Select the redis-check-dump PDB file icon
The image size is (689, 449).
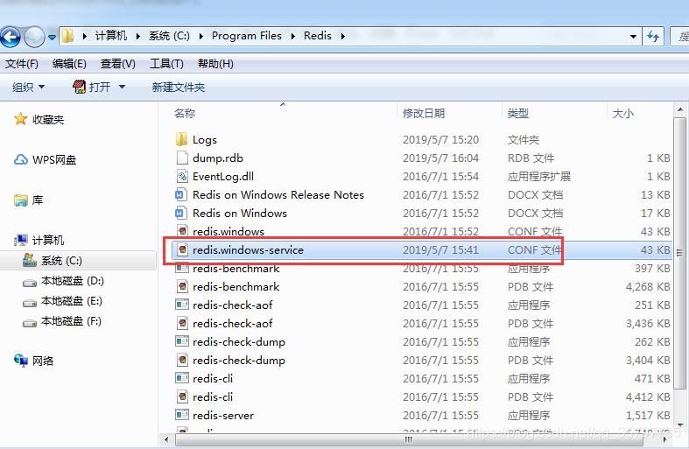pos(182,361)
